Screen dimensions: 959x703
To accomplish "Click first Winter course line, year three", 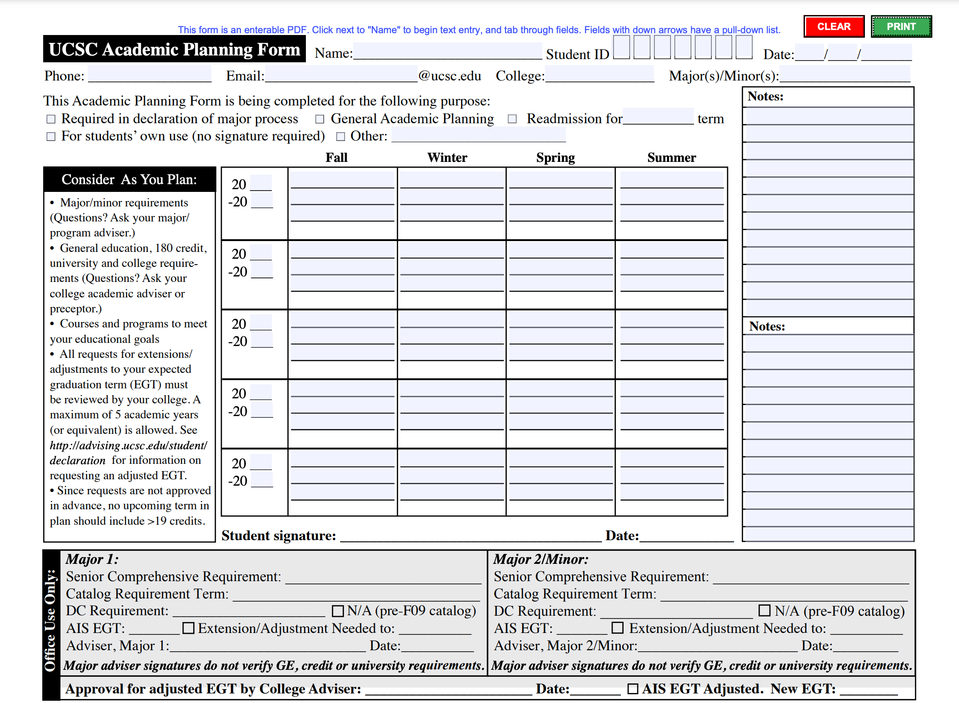I will [452, 320].
